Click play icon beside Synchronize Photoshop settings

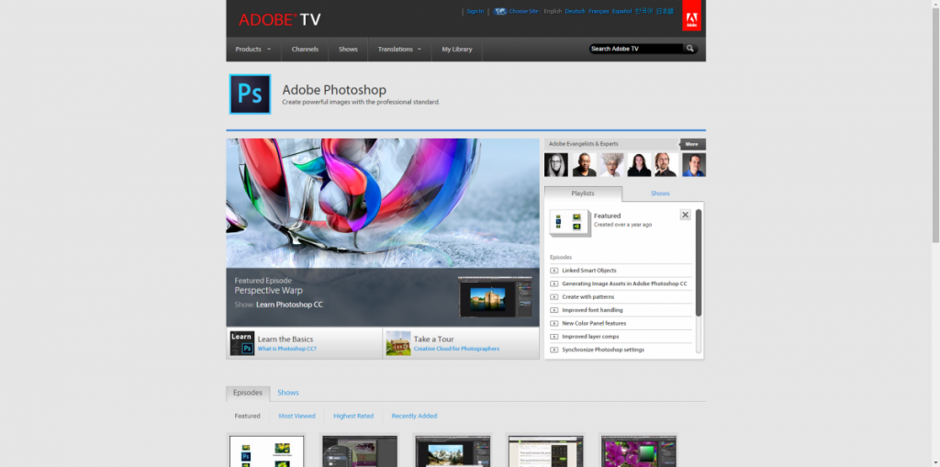[554, 350]
